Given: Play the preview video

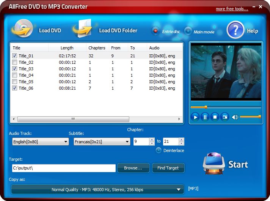Looking at the screenshot, I should click(x=195, y=117).
